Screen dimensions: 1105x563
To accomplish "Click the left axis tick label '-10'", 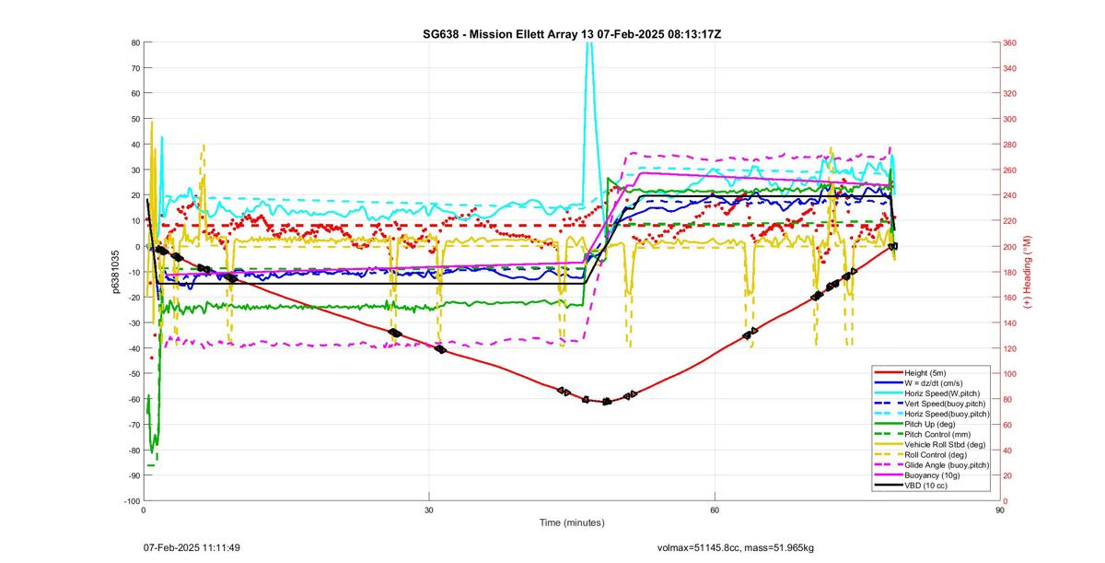I will [x=133, y=272].
